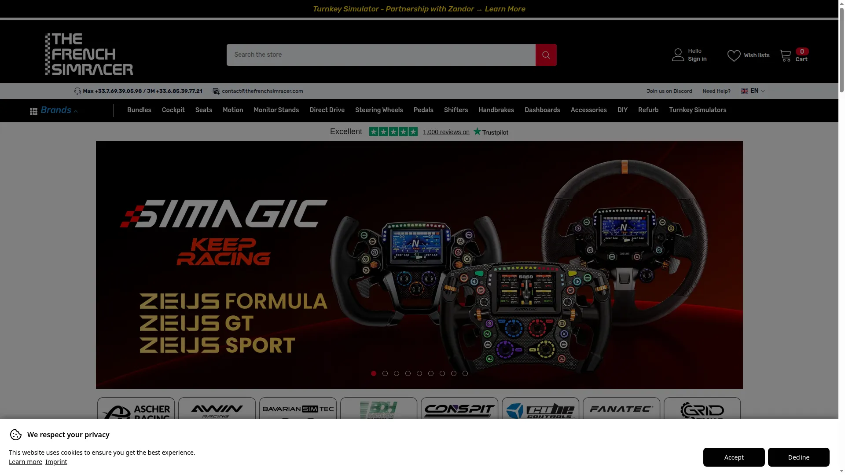
Task: Select first carousel slide dot
Action: pos(374,373)
